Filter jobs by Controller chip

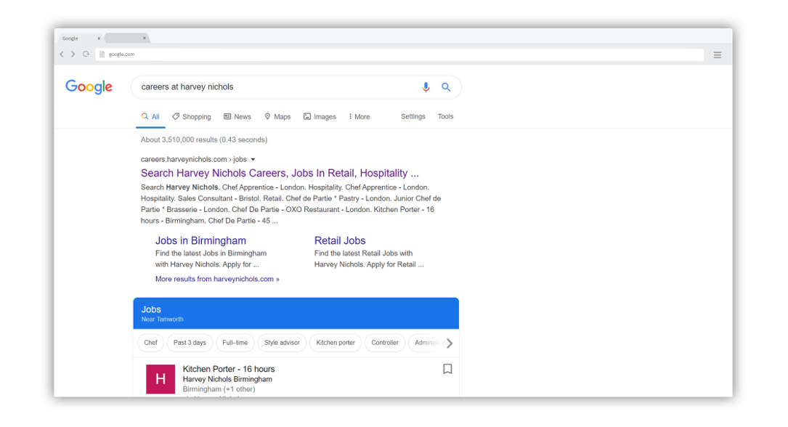pyautogui.click(x=384, y=343)
